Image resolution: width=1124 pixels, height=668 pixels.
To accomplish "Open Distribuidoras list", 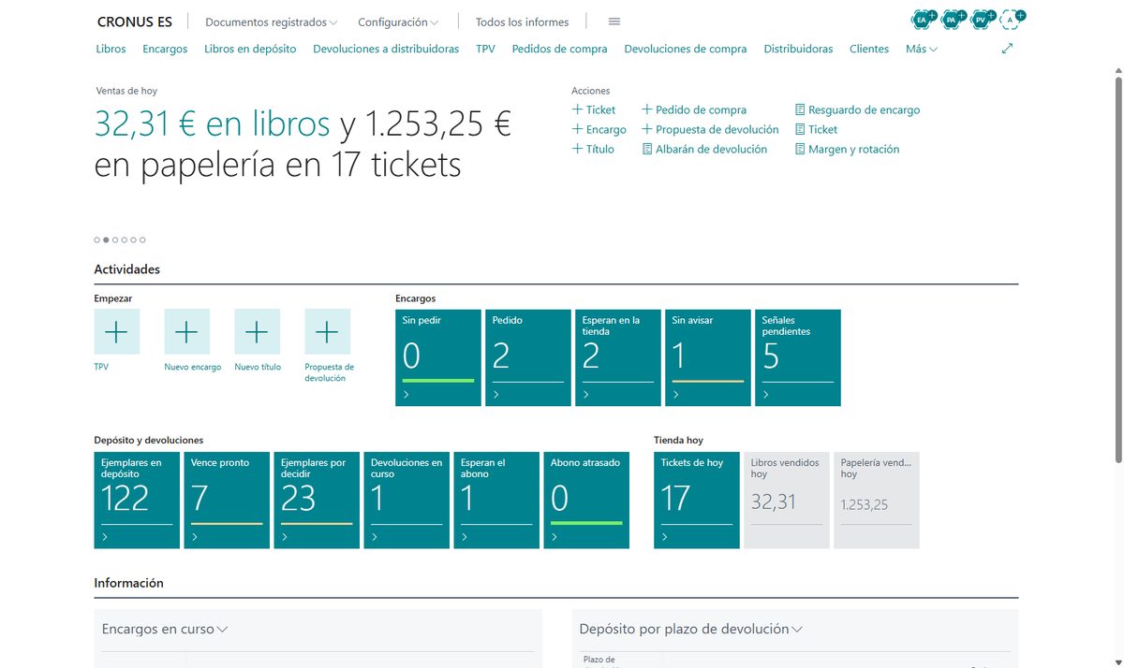I will [x=798, y=49].
